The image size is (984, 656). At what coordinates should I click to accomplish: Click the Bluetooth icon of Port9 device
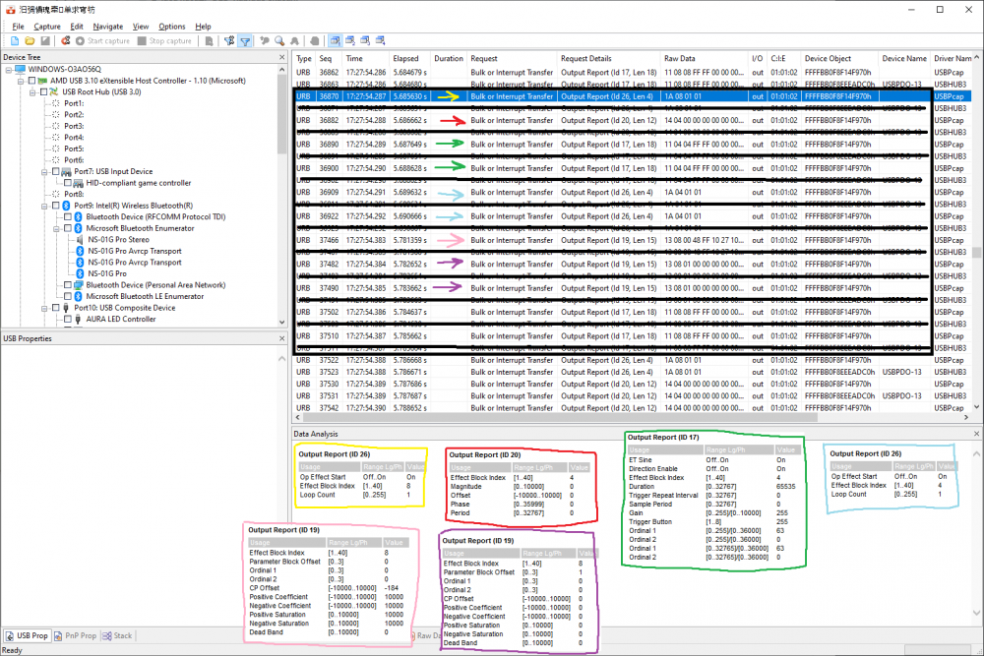pos(67,206)
